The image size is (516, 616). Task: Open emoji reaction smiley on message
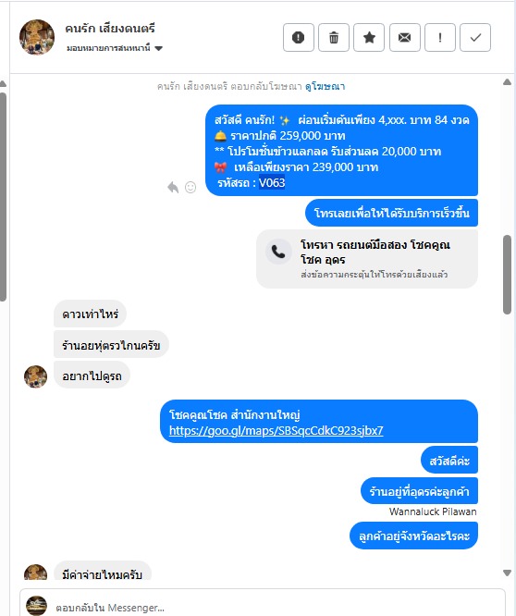(x=190, y=188)
